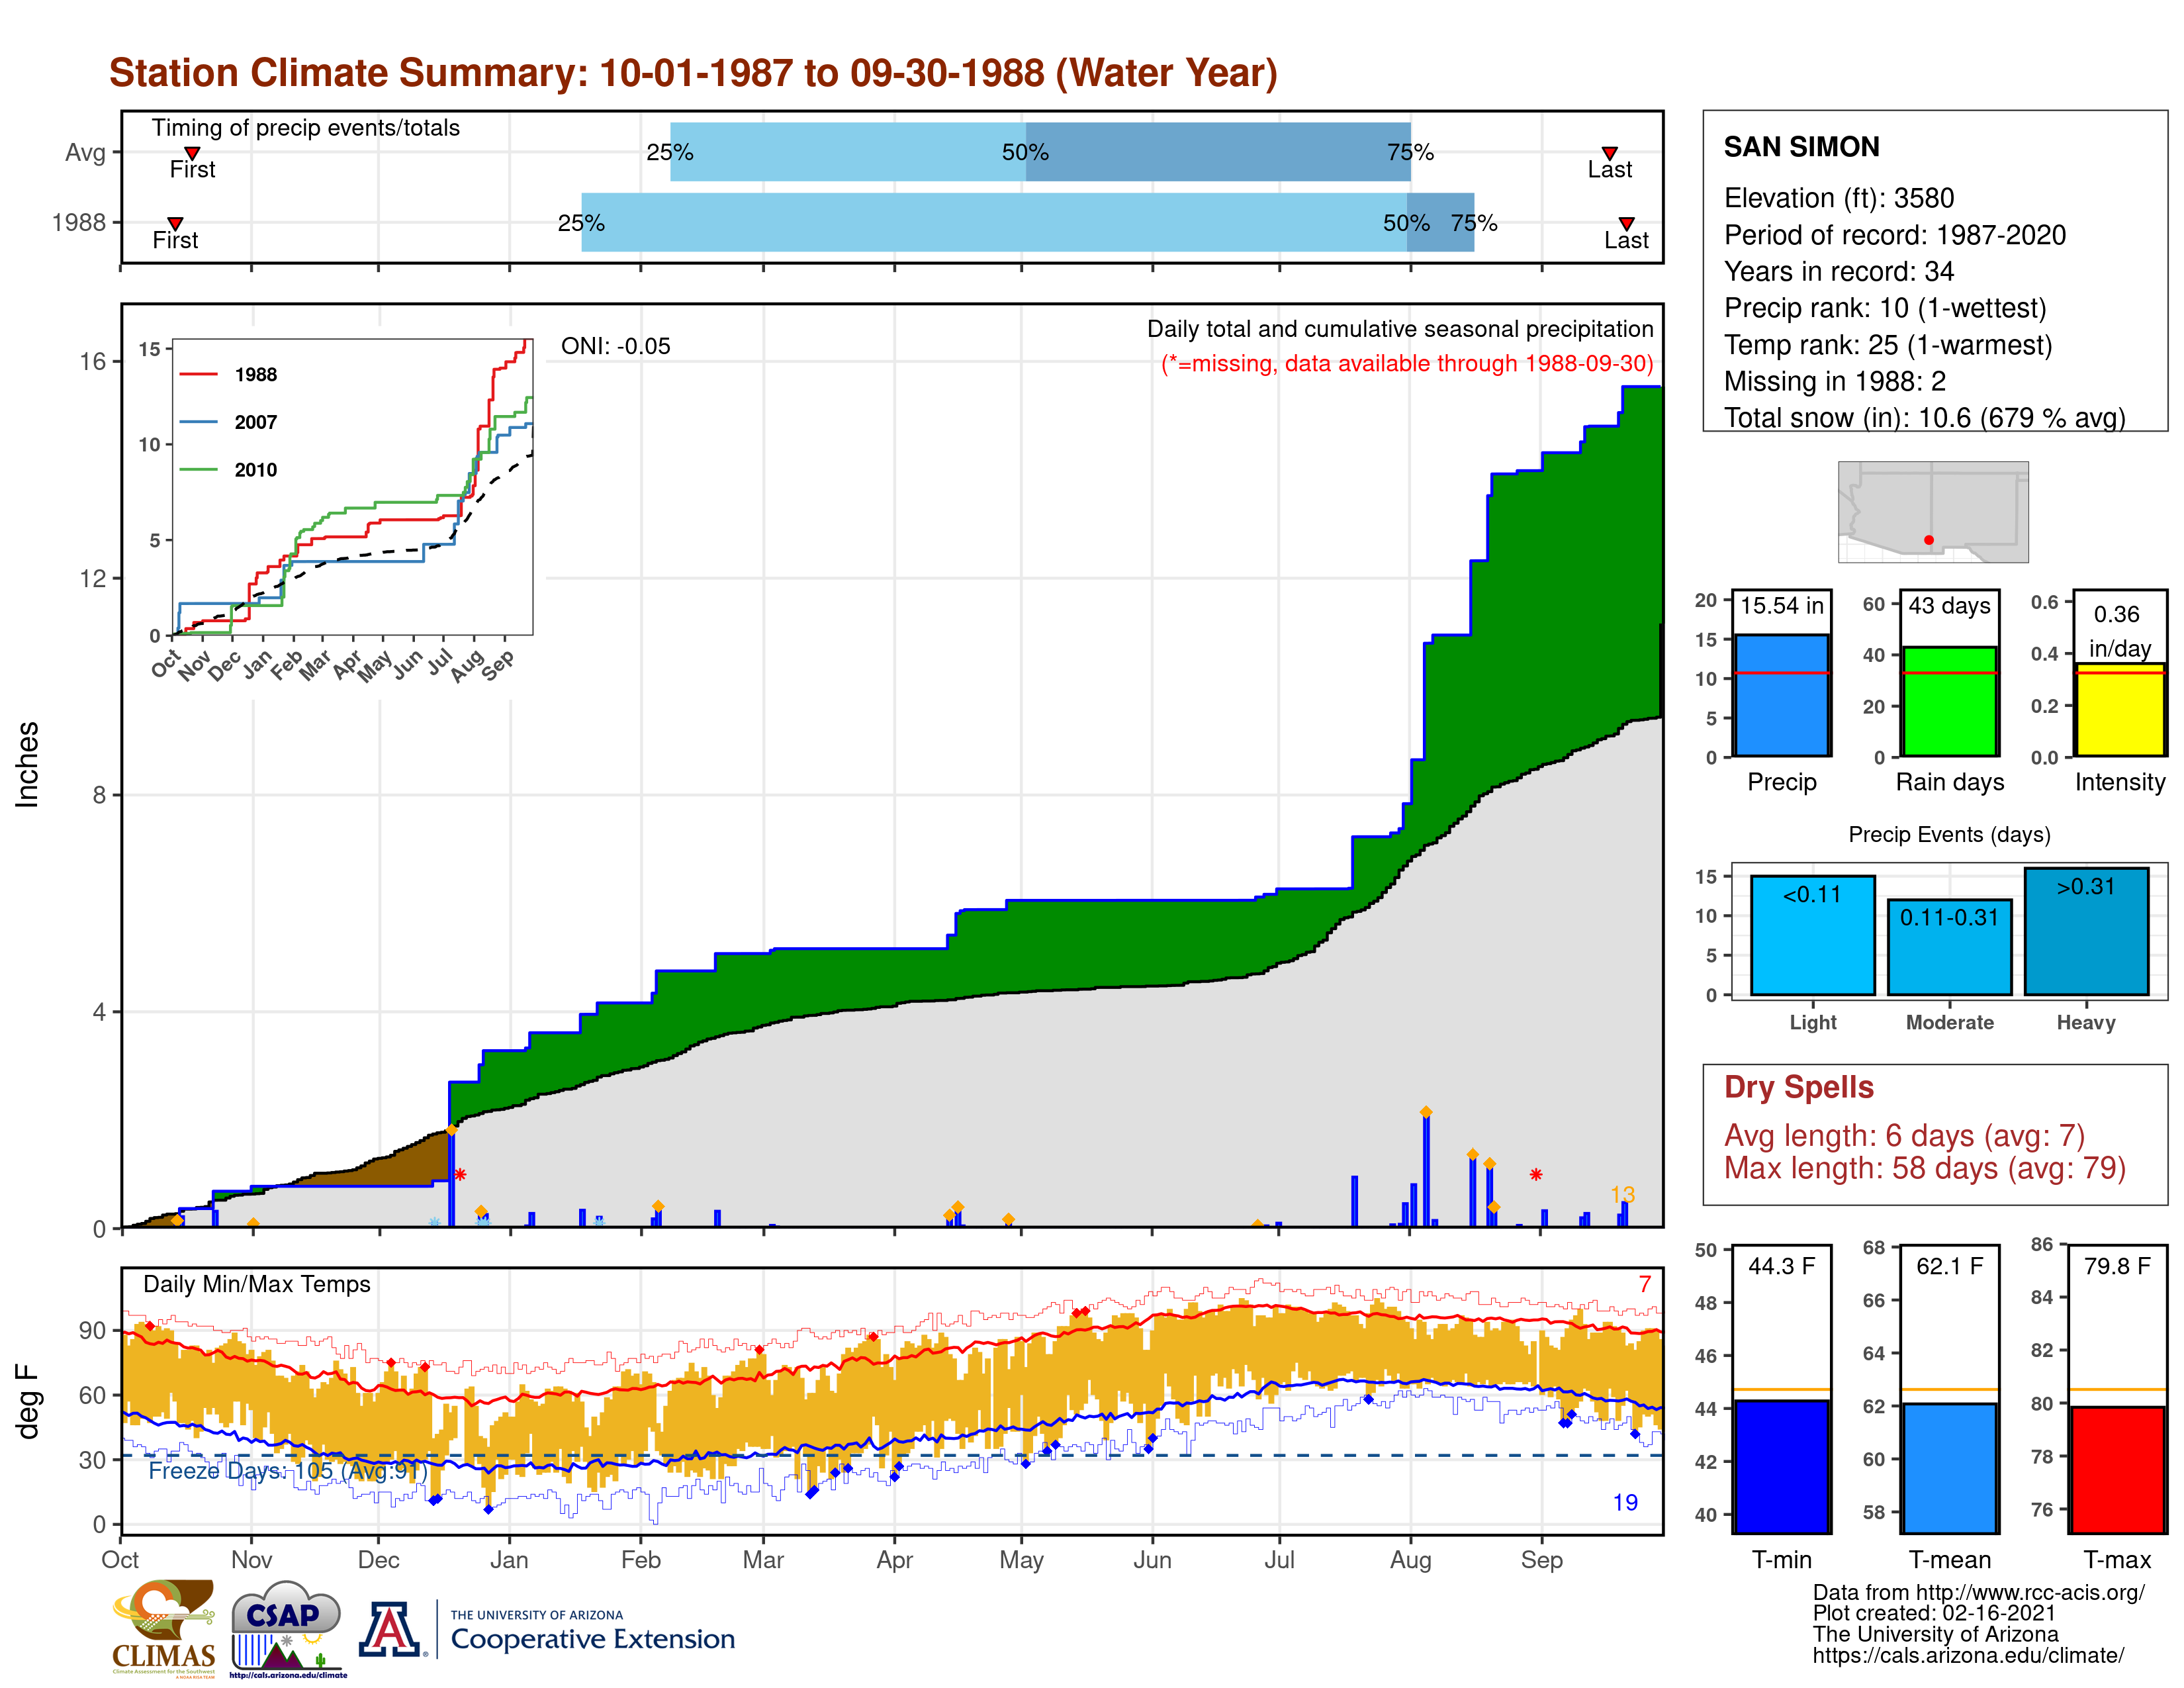Click the T-mean temperature bar
Image resolution: width=2184 pixels, height=1688 pixels.
[1949, 1468]
